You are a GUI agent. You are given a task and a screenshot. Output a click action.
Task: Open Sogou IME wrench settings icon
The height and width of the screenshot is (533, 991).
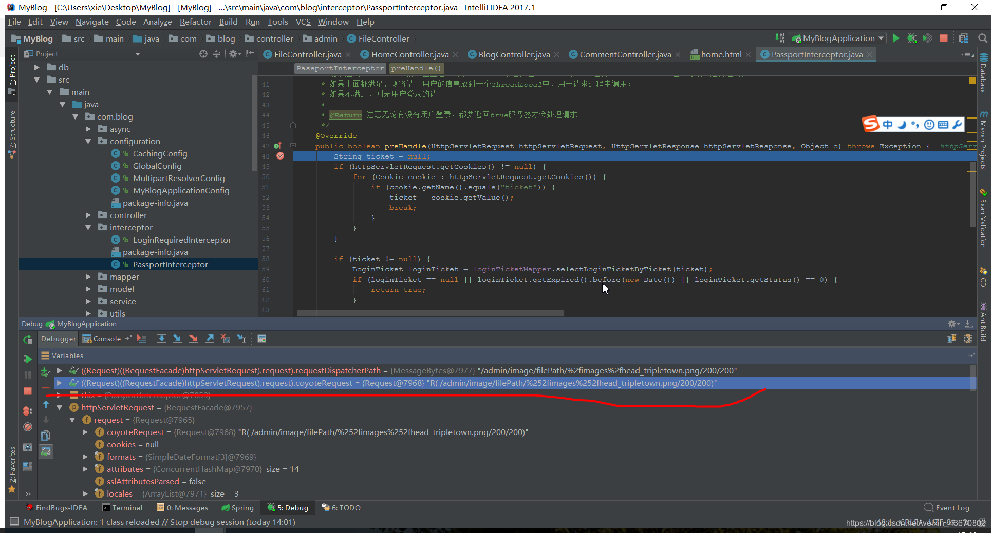[957, 124]
